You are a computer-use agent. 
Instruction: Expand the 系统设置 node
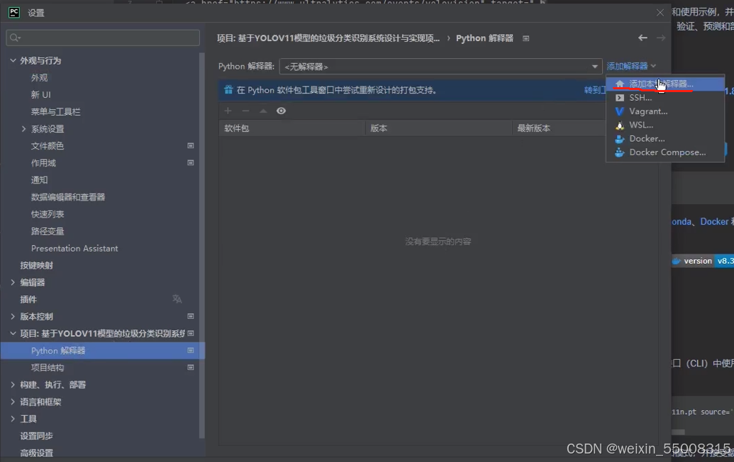coord(23,128)
